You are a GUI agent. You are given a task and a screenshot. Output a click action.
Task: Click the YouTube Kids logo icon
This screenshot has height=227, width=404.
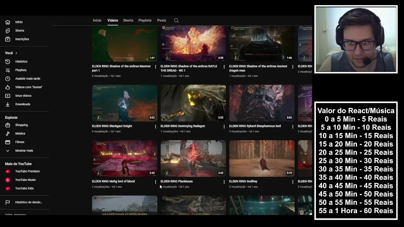(x=8, y=188)
